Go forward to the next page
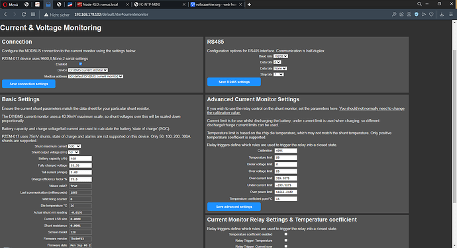The image size is (457, 248). (x=15, y=15)
